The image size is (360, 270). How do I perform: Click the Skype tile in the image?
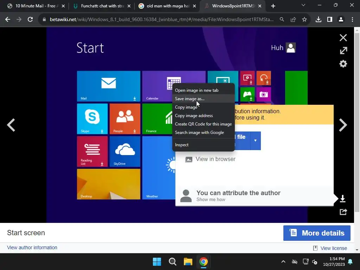click(92, 119)
